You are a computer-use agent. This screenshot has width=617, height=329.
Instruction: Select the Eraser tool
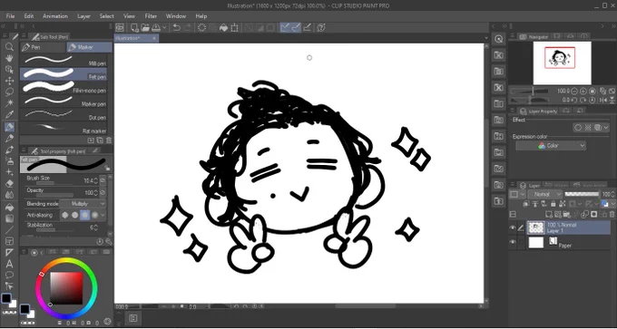9,183
